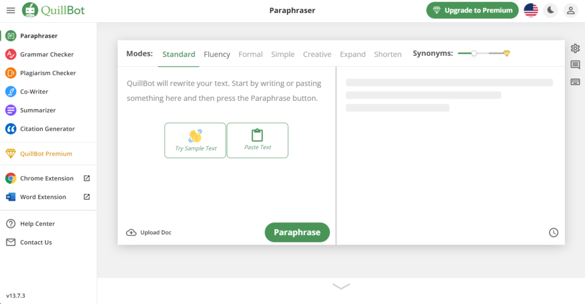Click the Upload Doc label

tap(156, 233)
